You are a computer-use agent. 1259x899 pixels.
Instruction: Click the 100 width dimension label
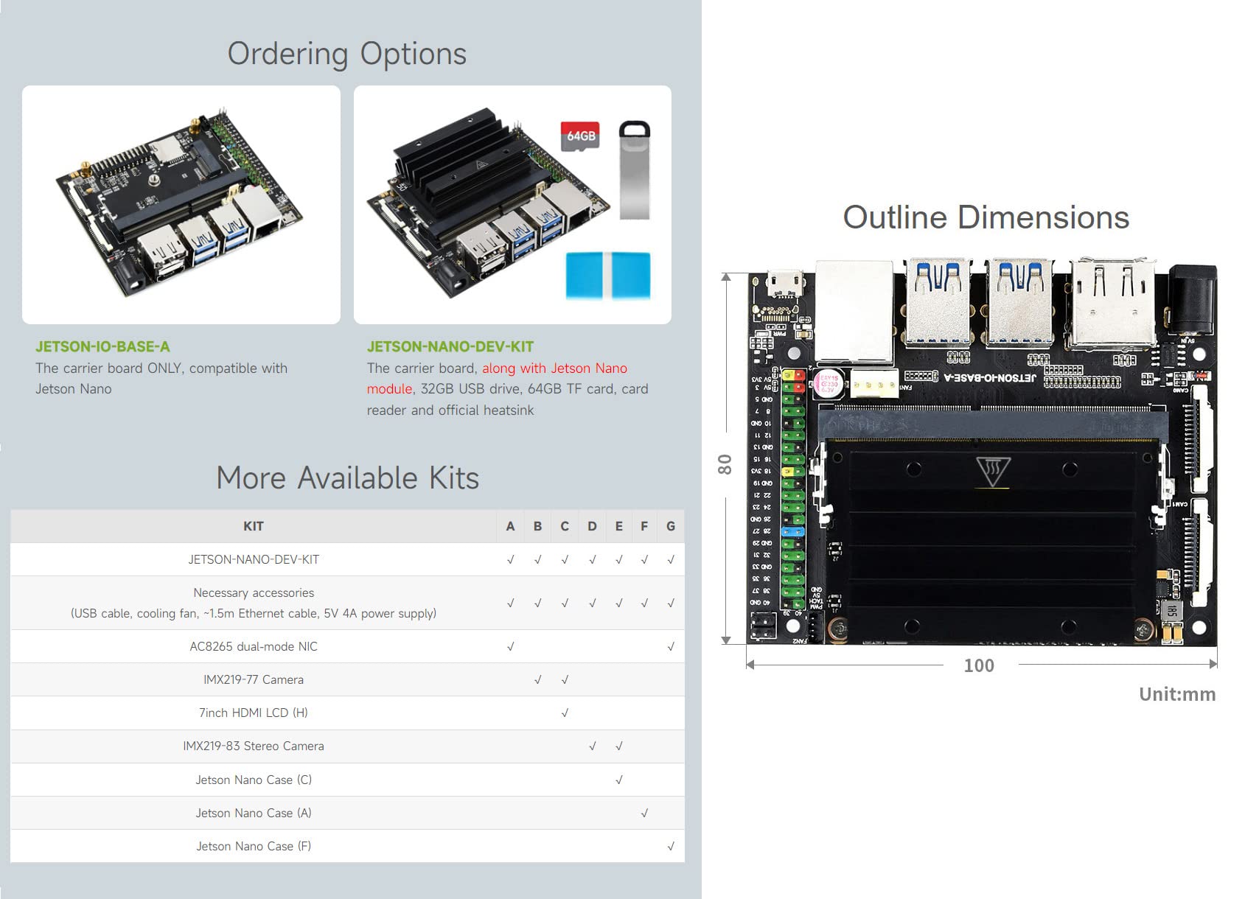(x=979, y=665)
